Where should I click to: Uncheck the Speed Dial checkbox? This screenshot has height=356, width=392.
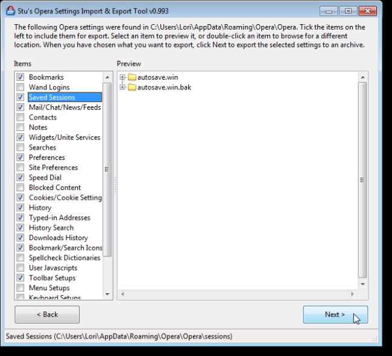[x=21, y=177]
